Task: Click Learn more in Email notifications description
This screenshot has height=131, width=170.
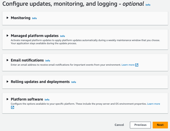Action: coord(128,65)
